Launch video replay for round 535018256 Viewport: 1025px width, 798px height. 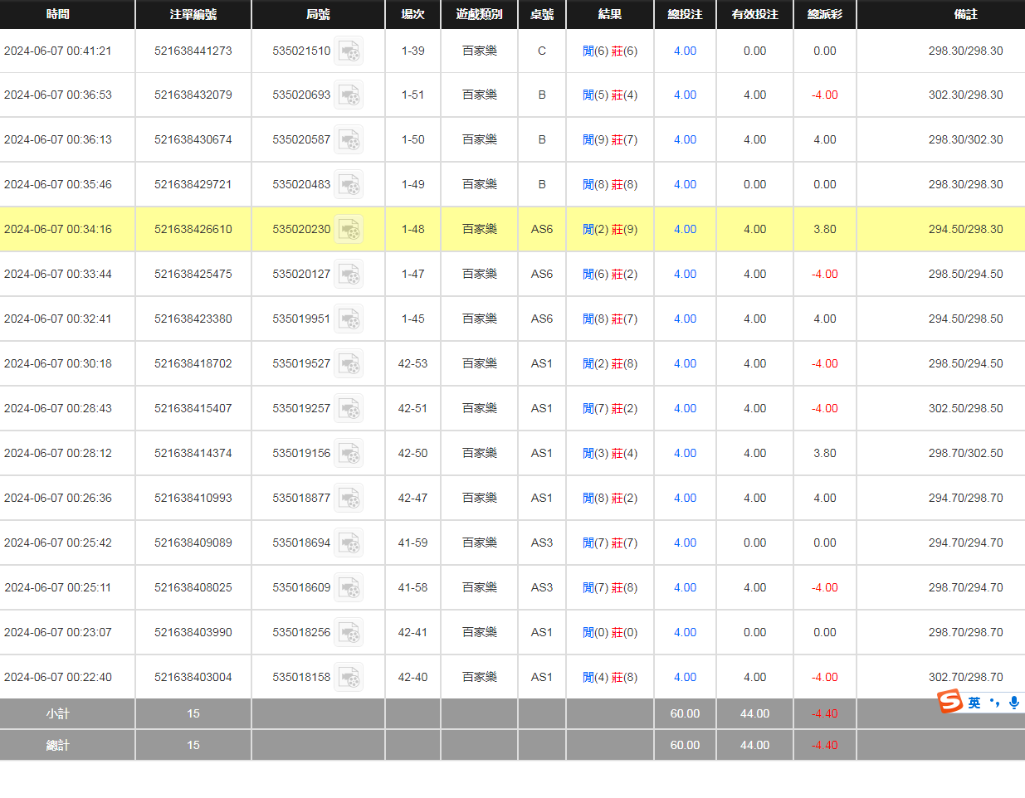pyautogui.click(x=349, y=633)
